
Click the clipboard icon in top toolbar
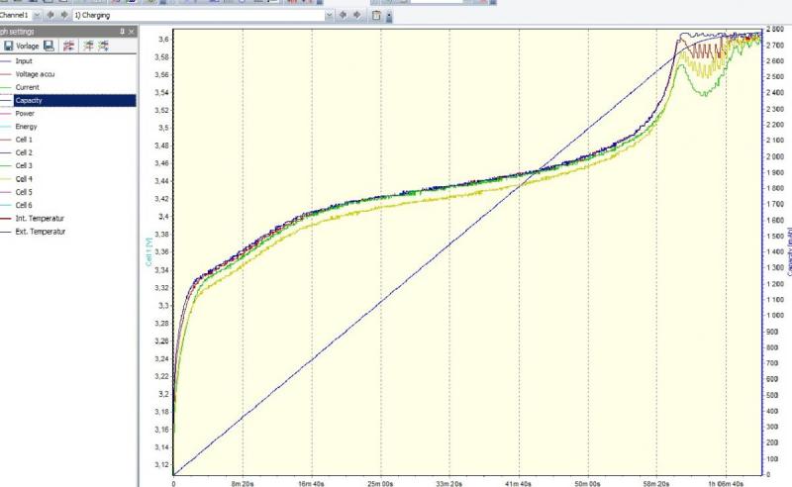pos(377,16)
